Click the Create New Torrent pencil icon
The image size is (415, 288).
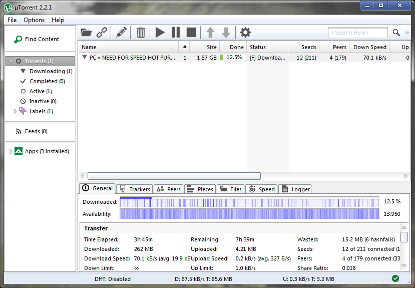point(121,33)
